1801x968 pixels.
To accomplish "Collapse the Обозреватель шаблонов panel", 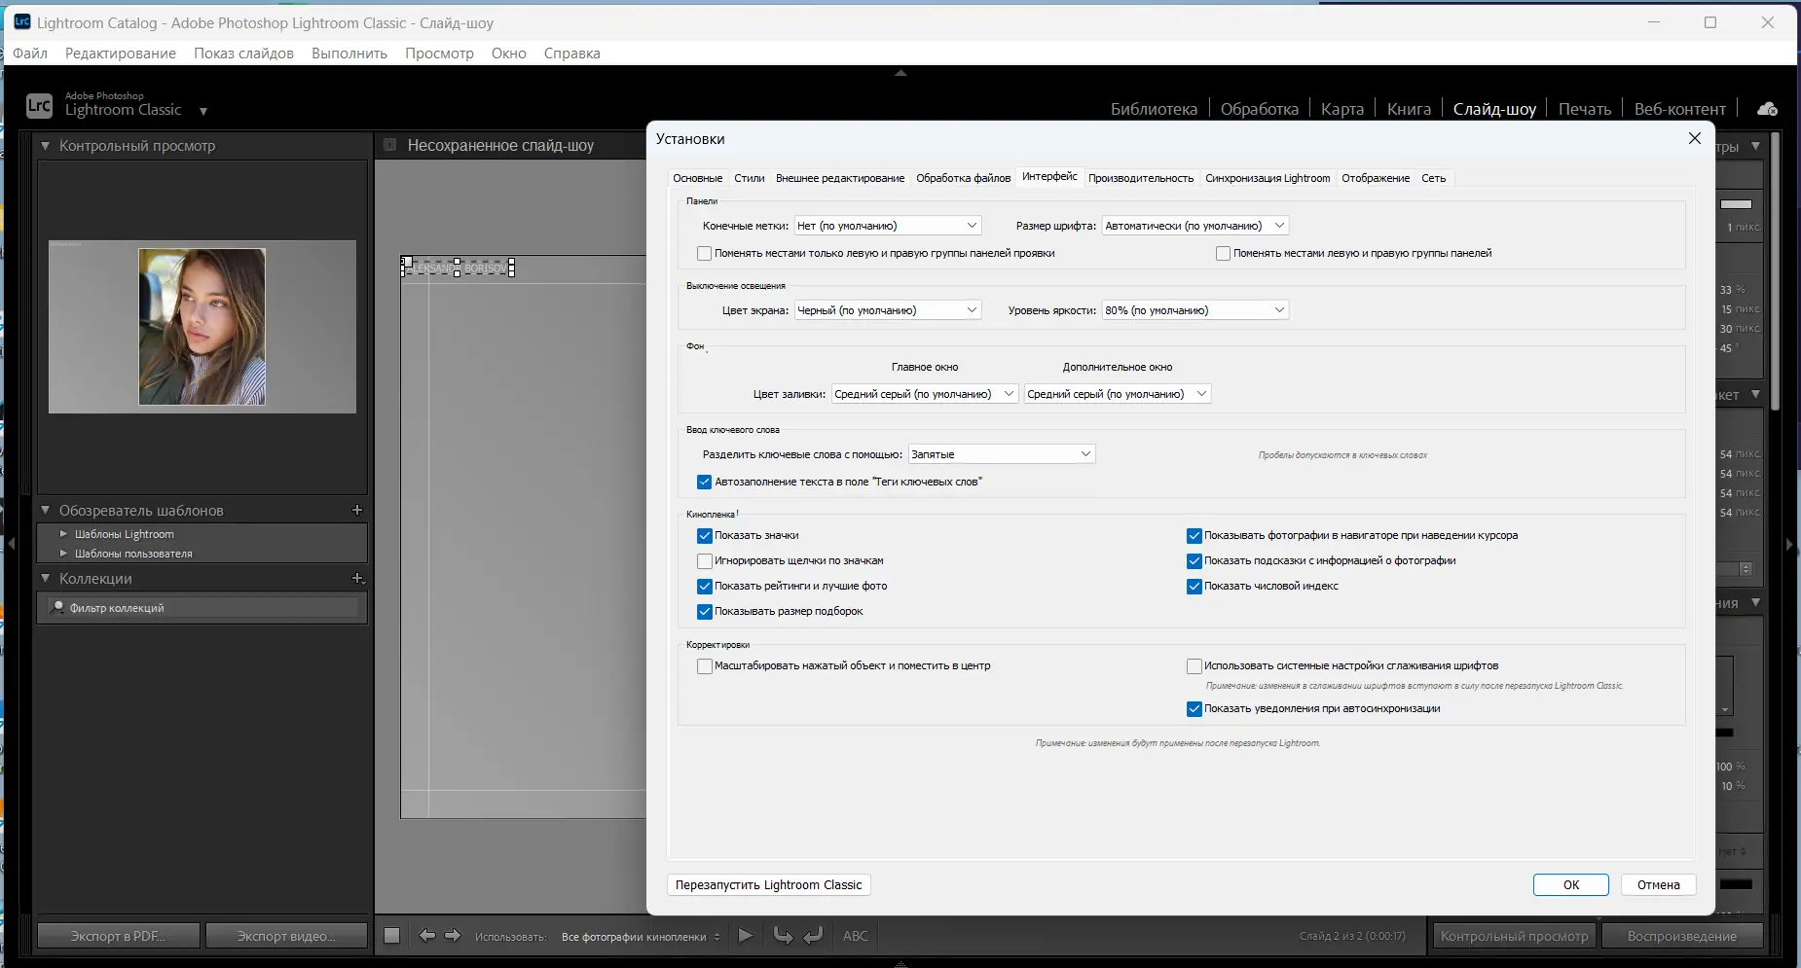I will 45,510.
